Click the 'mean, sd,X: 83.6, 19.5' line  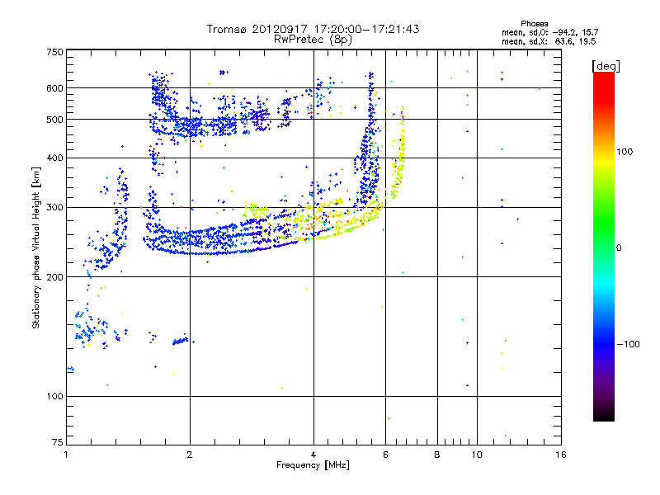point(549,41)
